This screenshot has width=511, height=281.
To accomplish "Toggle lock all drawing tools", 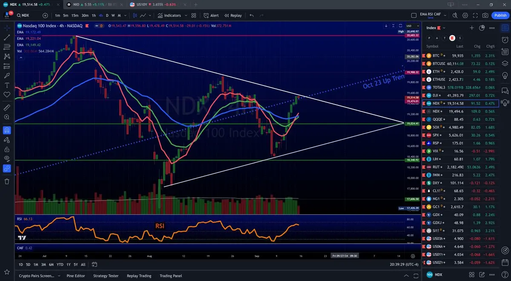I will pyautogui.click(x=7, y=149).
